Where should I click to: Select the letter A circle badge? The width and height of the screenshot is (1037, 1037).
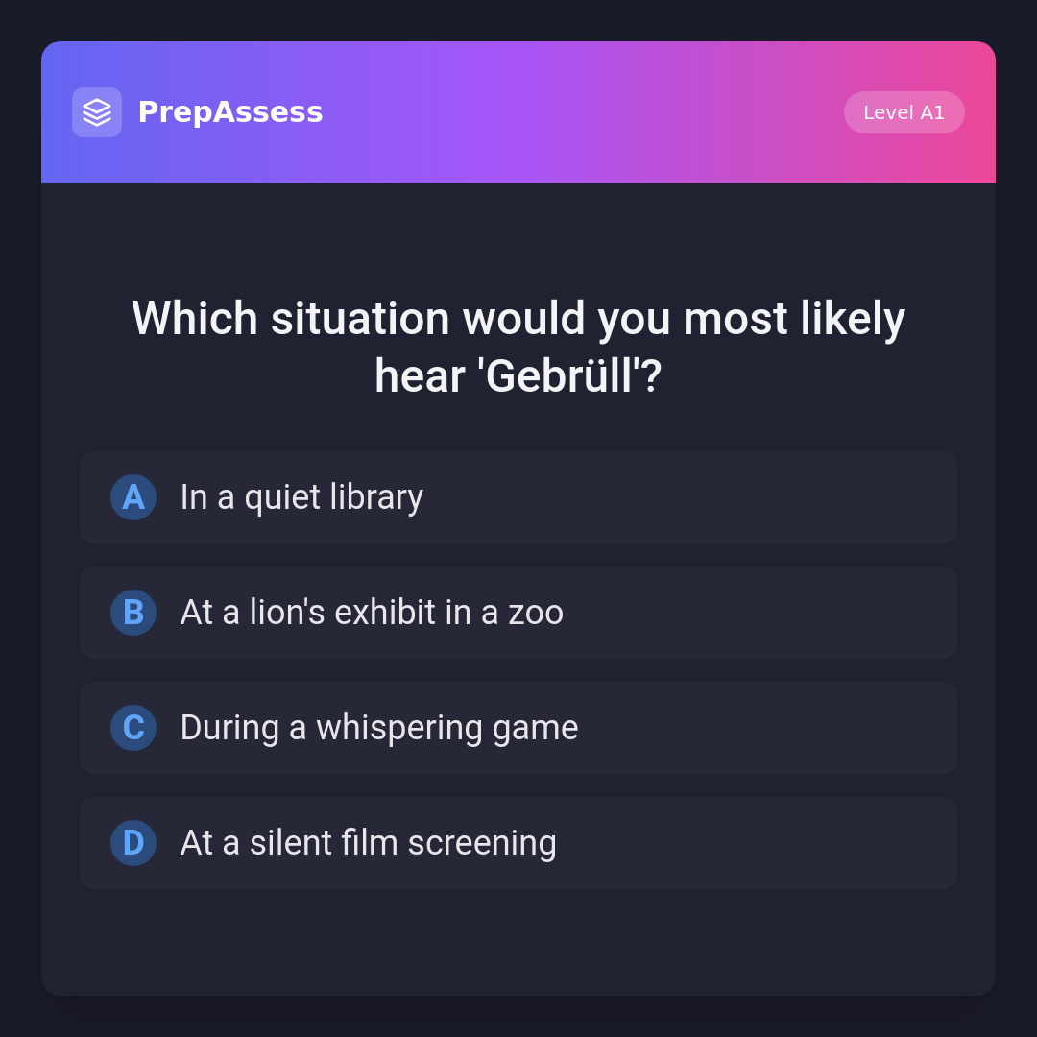[133, 497]
